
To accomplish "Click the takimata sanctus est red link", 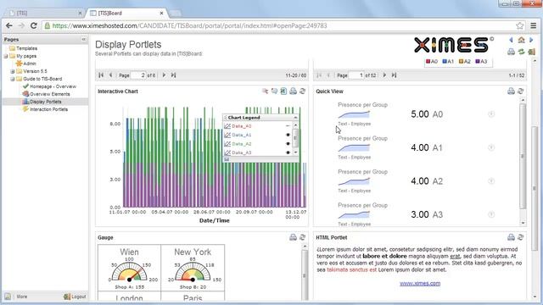I will 351,269.
